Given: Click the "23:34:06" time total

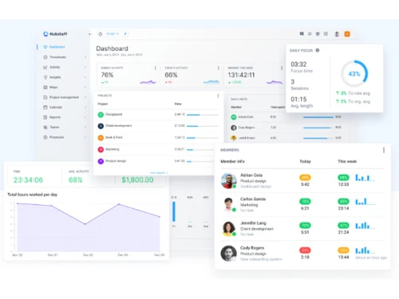Looking at the screenshot, I should [28, 180].
